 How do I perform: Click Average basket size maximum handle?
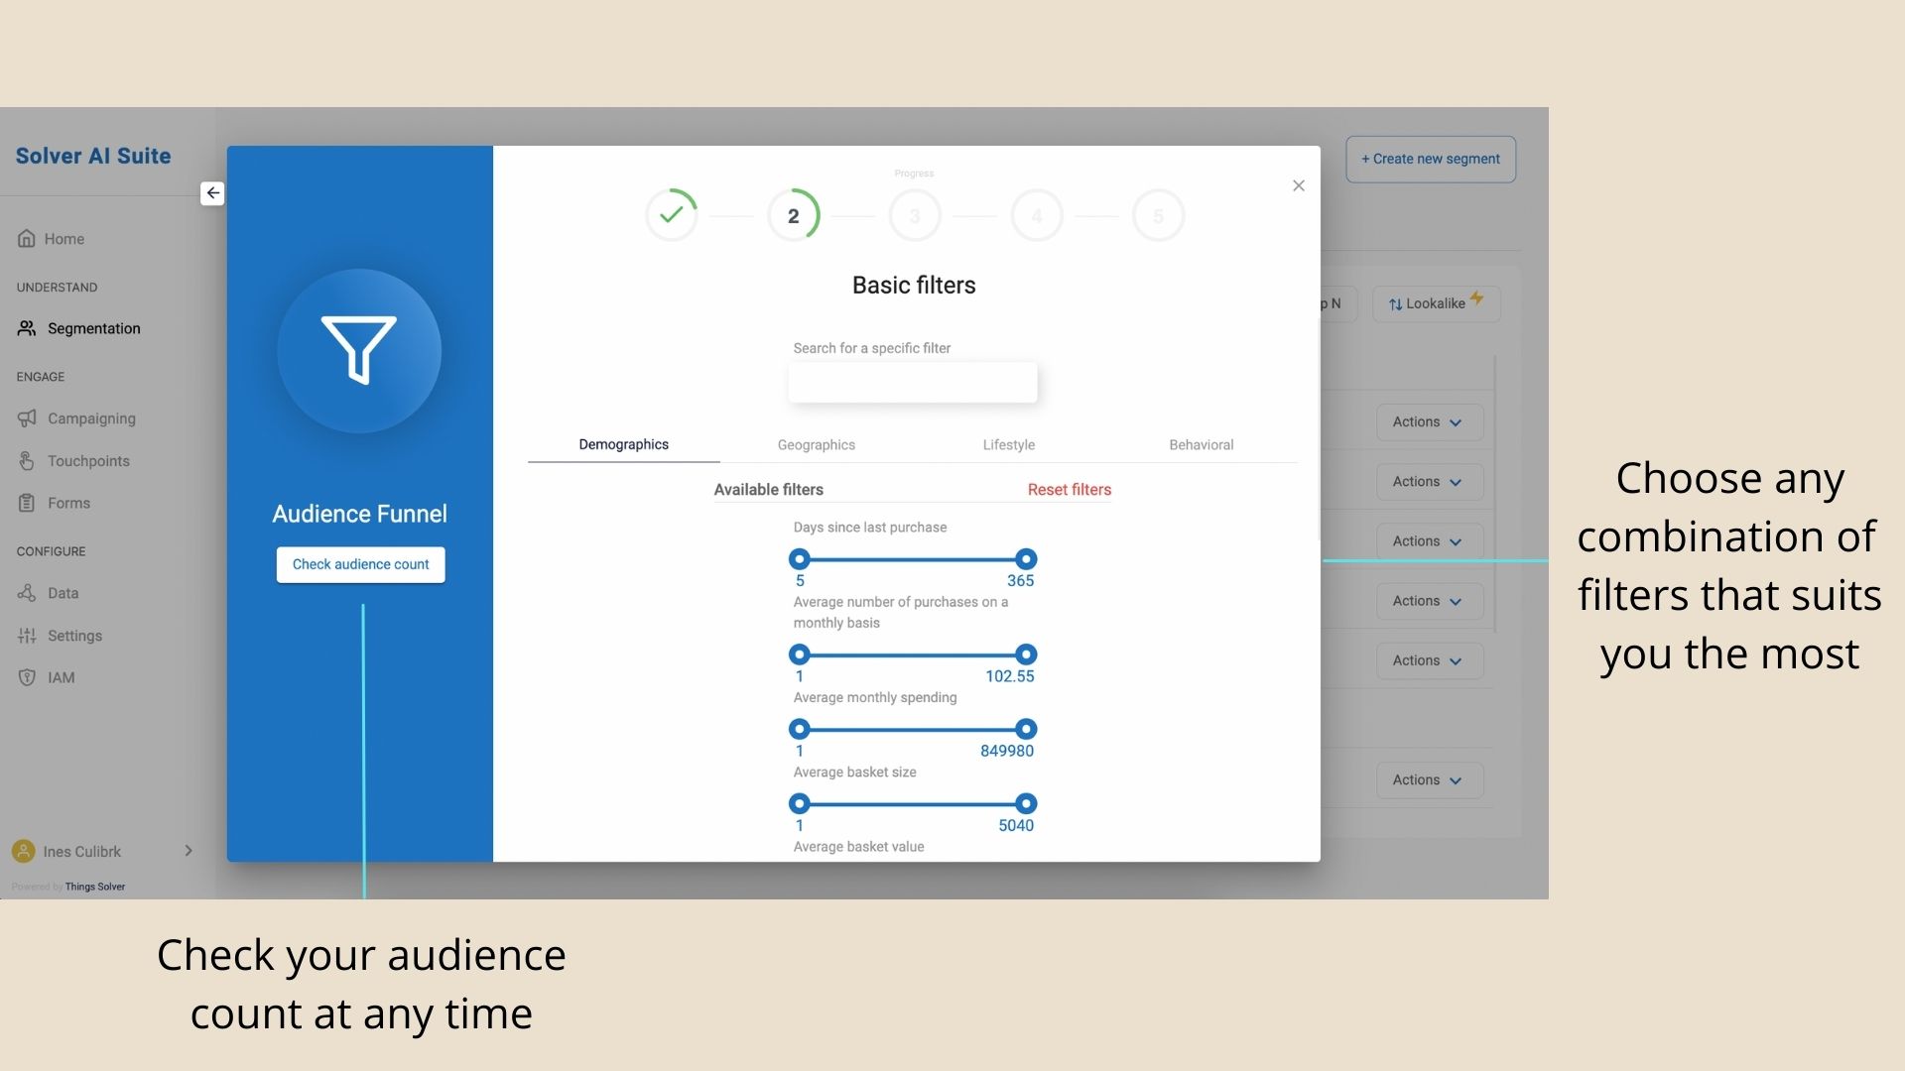[x=1026, y=803]
